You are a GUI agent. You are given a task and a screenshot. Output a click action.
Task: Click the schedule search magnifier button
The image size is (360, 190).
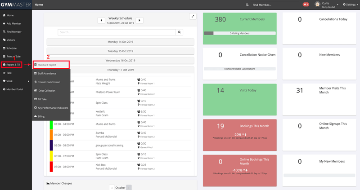179,32
